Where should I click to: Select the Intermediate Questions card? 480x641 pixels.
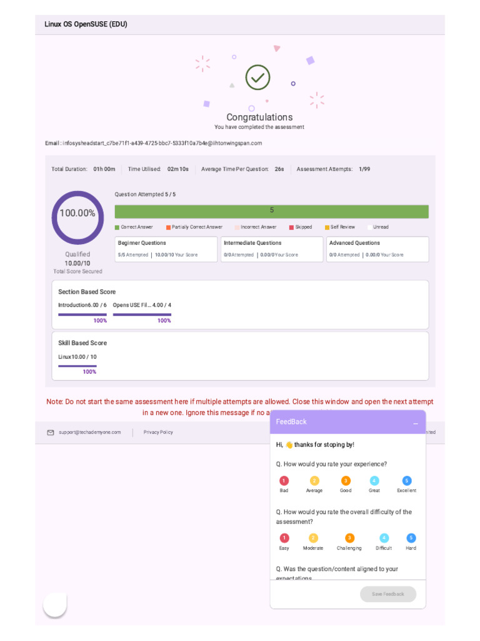pyautogui.click(x=272, y=249)
